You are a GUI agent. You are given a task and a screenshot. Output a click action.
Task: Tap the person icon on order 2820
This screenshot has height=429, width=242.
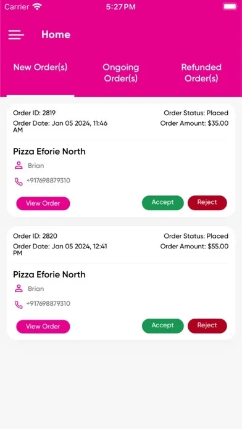coord(19,288)
